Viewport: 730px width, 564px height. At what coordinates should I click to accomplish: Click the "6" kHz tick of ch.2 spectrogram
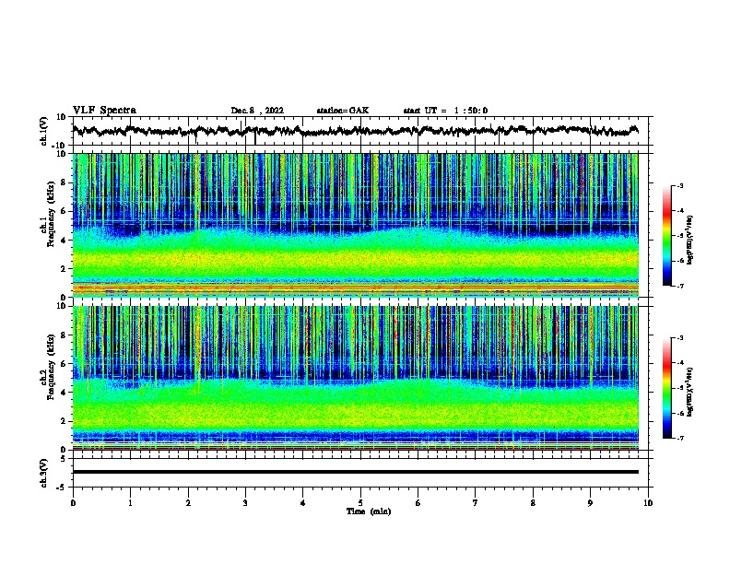(64, 363)
